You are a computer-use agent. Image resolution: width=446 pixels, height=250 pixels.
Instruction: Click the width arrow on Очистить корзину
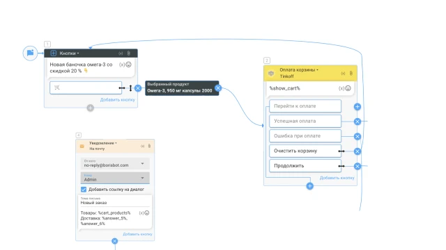pyautogui.click(x=341, y=151)
